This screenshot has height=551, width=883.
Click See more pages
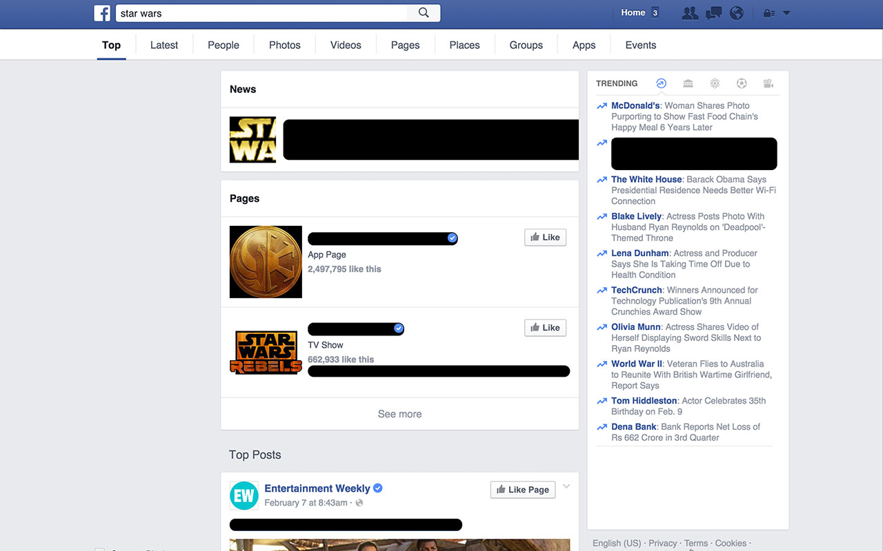click(399, 414)
